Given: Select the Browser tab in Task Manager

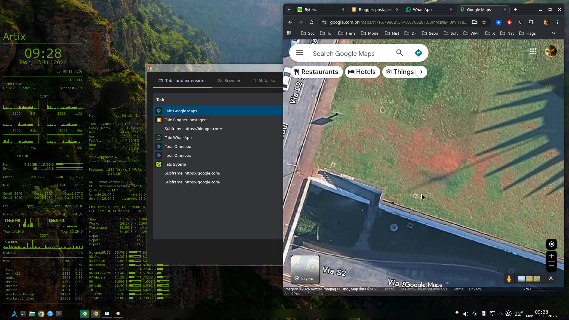Looking at the screenshot, I should point(229,81).
